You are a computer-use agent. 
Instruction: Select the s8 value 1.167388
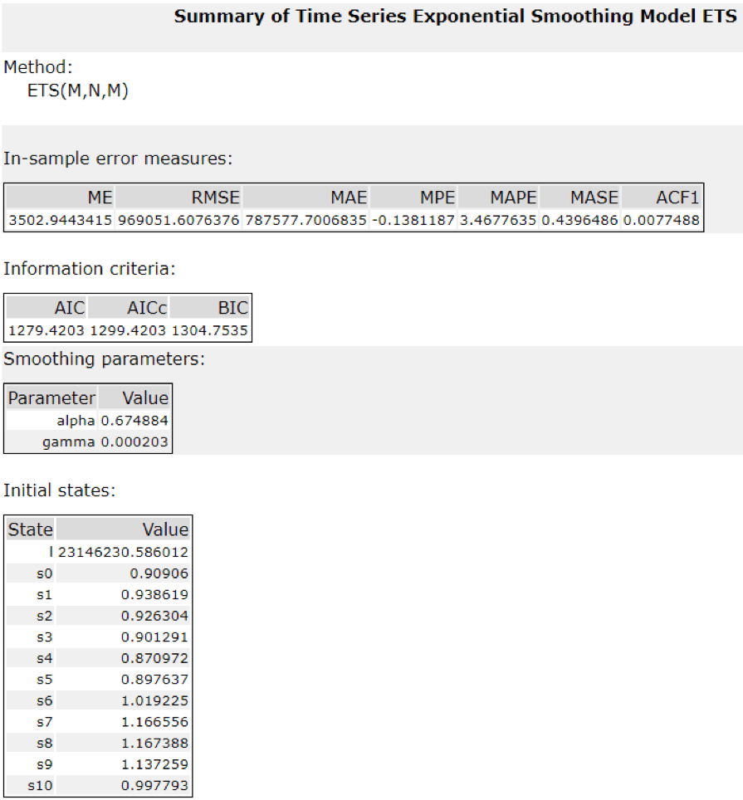point(159,744)
